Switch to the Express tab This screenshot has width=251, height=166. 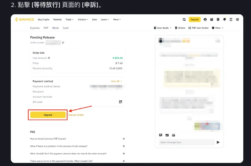(x=35, y=28)
